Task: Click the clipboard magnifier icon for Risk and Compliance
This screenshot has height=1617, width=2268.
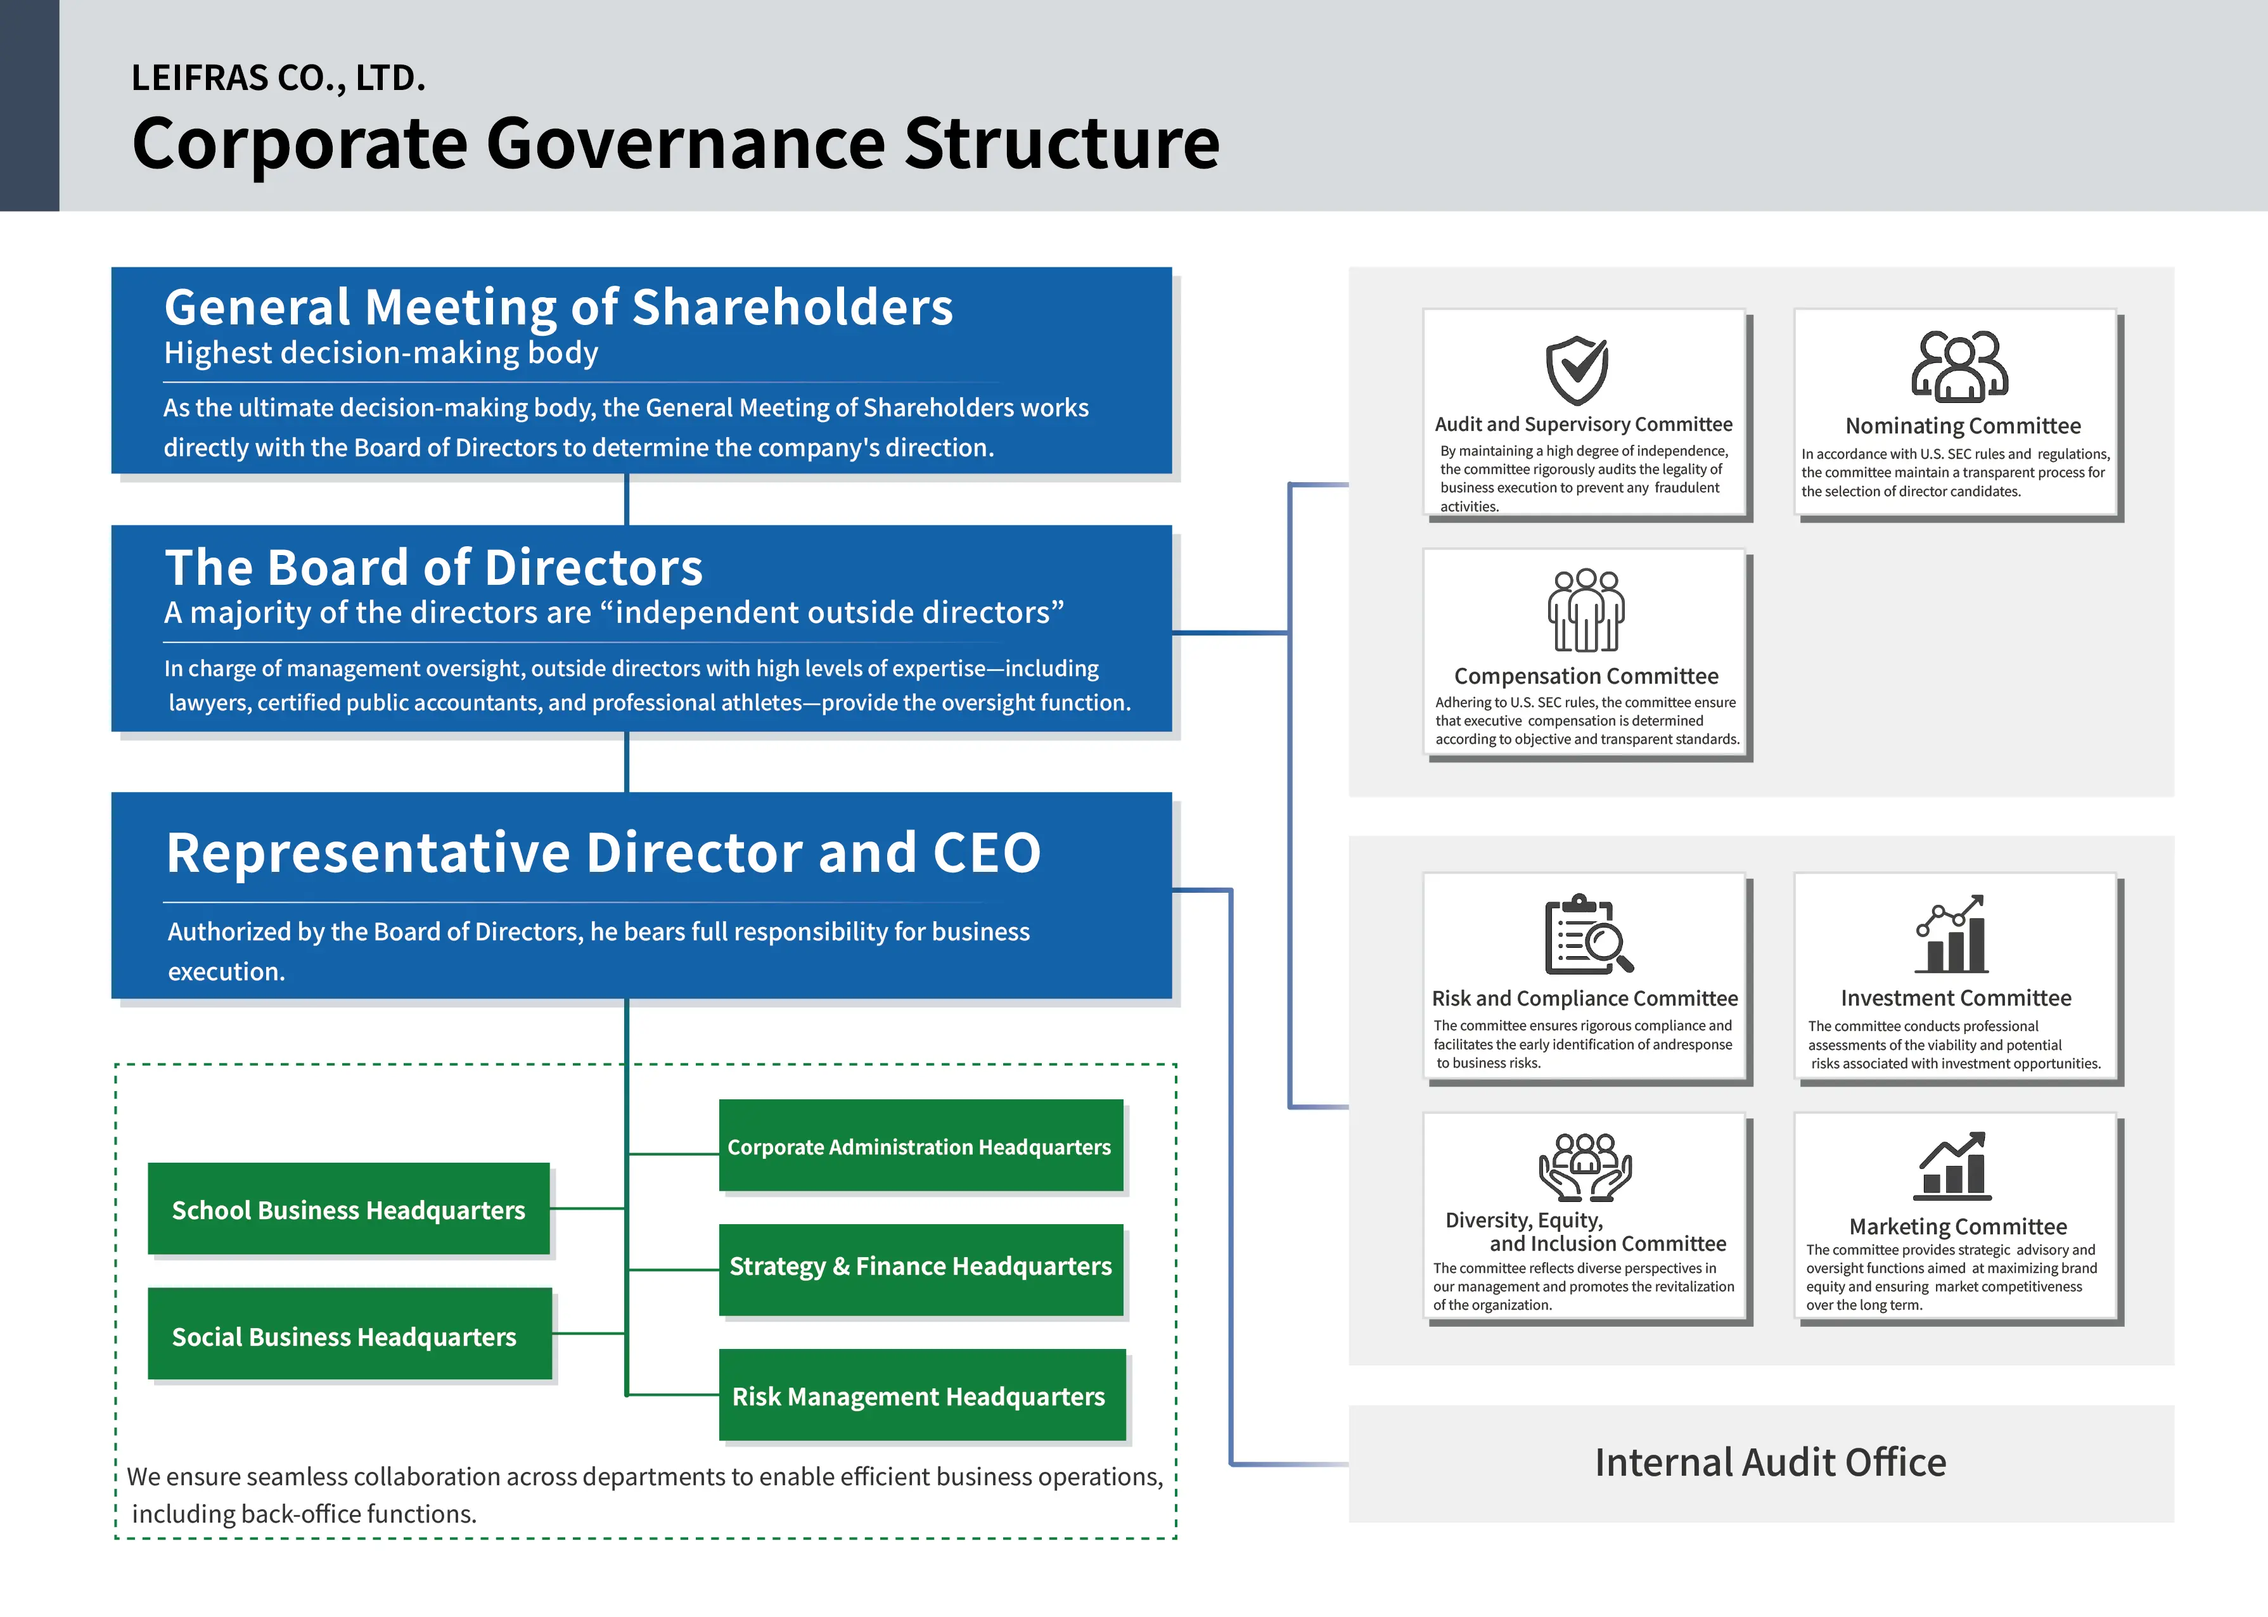Action: click(x=1589, y=934)
